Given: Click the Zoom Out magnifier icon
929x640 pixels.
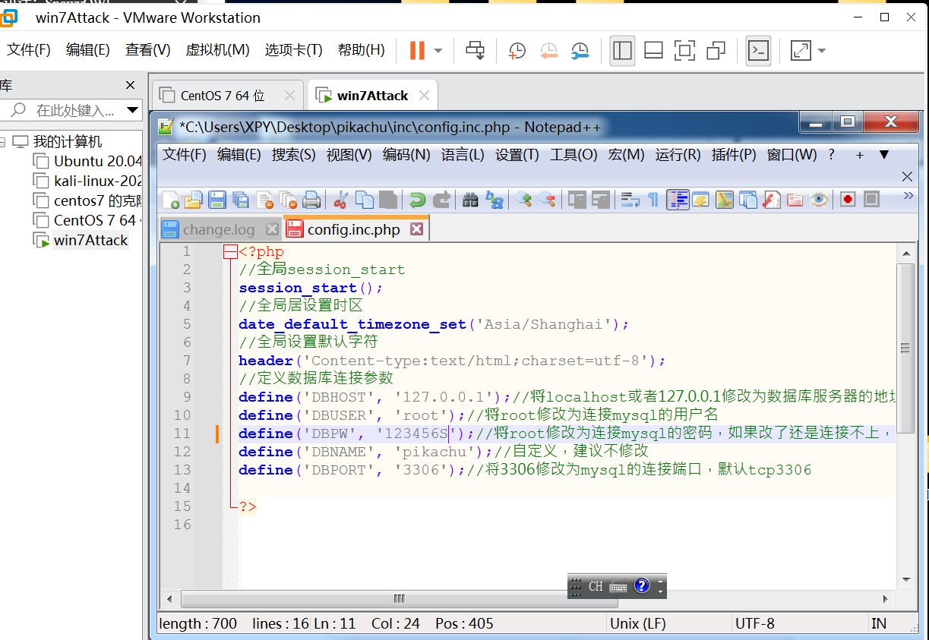Looking at the screenshot, I should click(548, 200).
